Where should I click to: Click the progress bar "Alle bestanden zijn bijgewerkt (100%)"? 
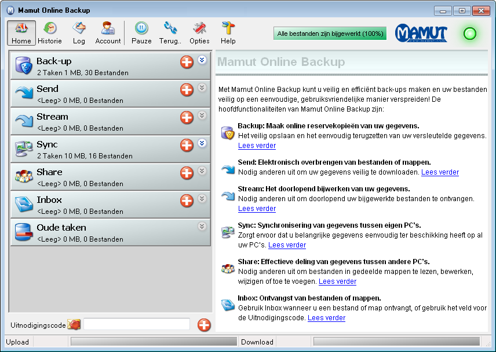pos(330,34)
